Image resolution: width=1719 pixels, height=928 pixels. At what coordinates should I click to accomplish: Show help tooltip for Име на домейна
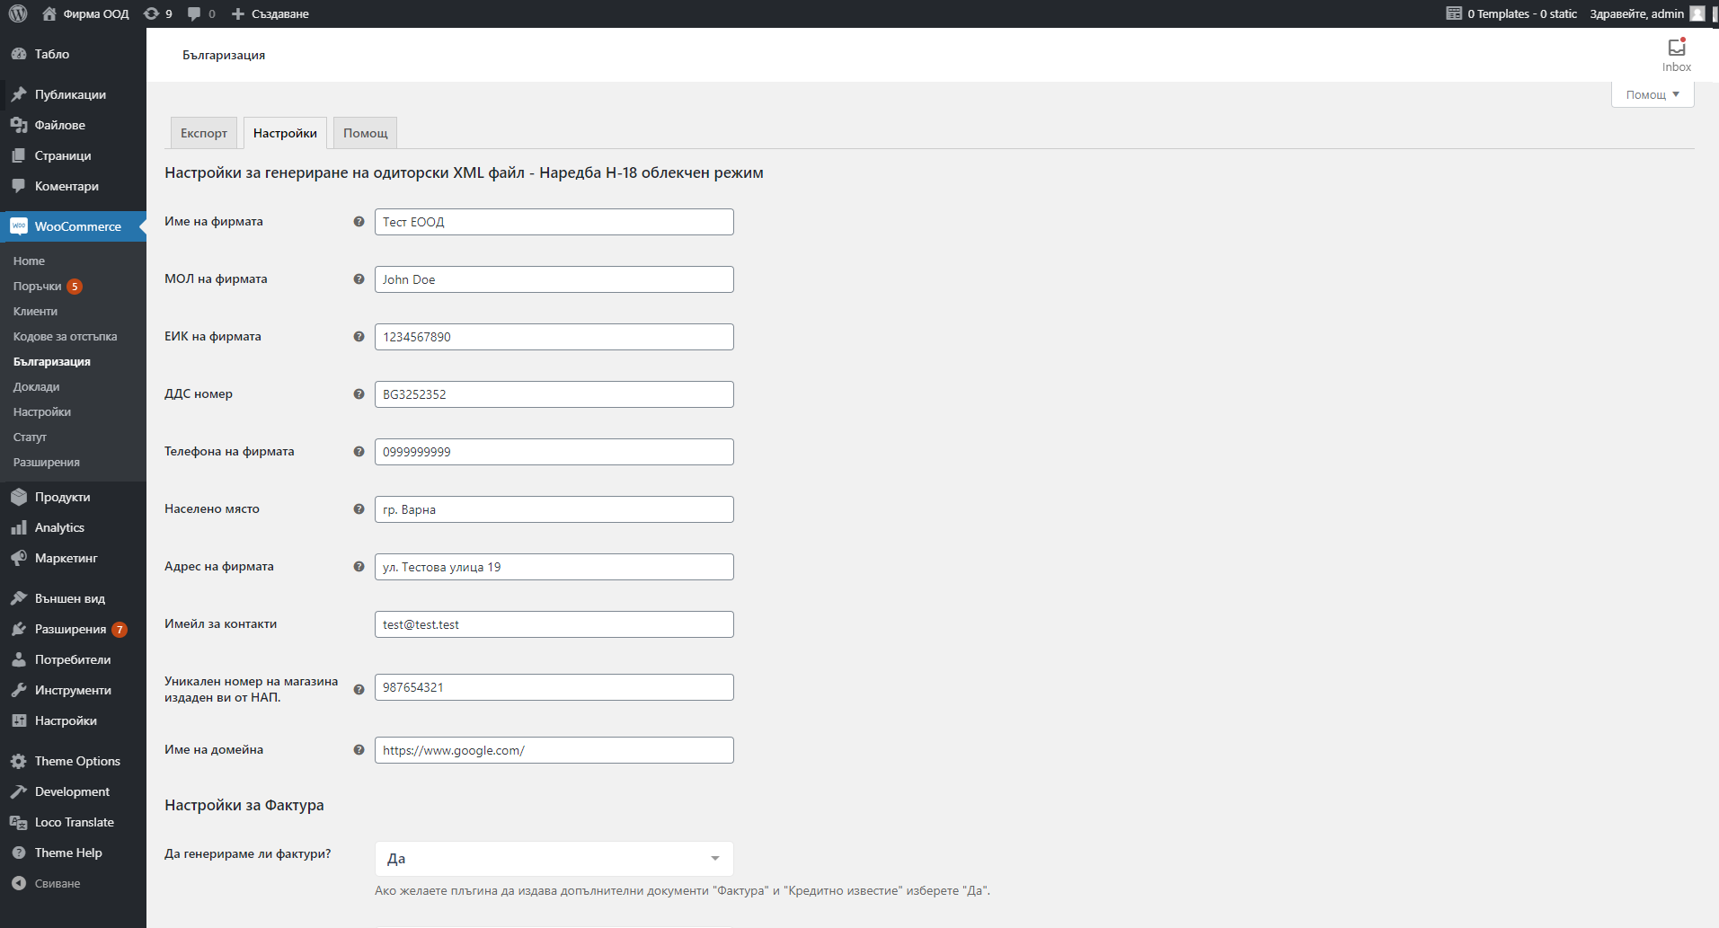pyautogui.click(x=359, y=750)
